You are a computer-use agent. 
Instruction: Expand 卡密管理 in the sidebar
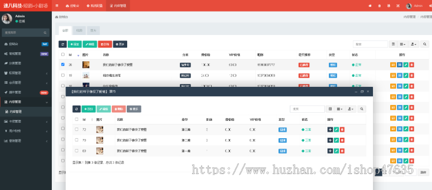26,121
